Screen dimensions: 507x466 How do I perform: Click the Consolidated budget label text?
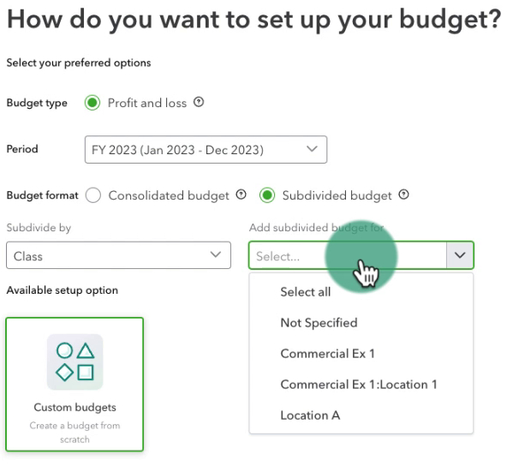(x=169, y=195)
